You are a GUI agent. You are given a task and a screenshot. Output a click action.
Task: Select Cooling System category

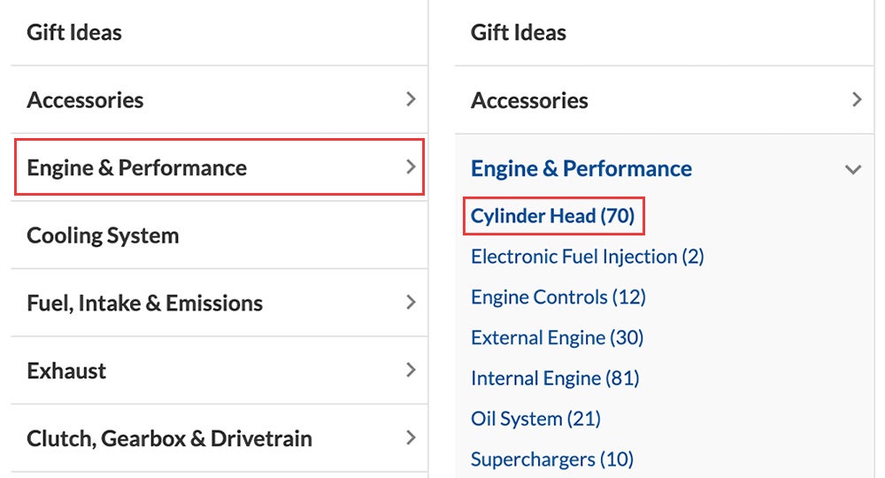coord(103,235)
